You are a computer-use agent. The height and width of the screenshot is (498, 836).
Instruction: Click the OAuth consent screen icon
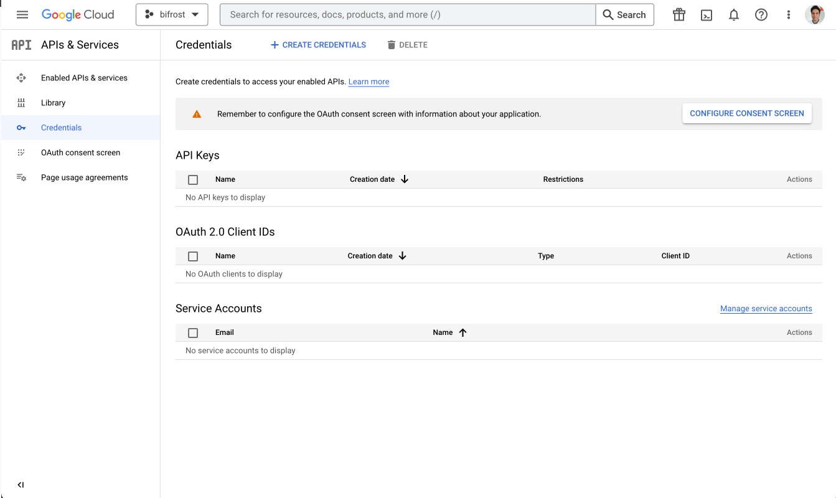(x=21, y=153)
